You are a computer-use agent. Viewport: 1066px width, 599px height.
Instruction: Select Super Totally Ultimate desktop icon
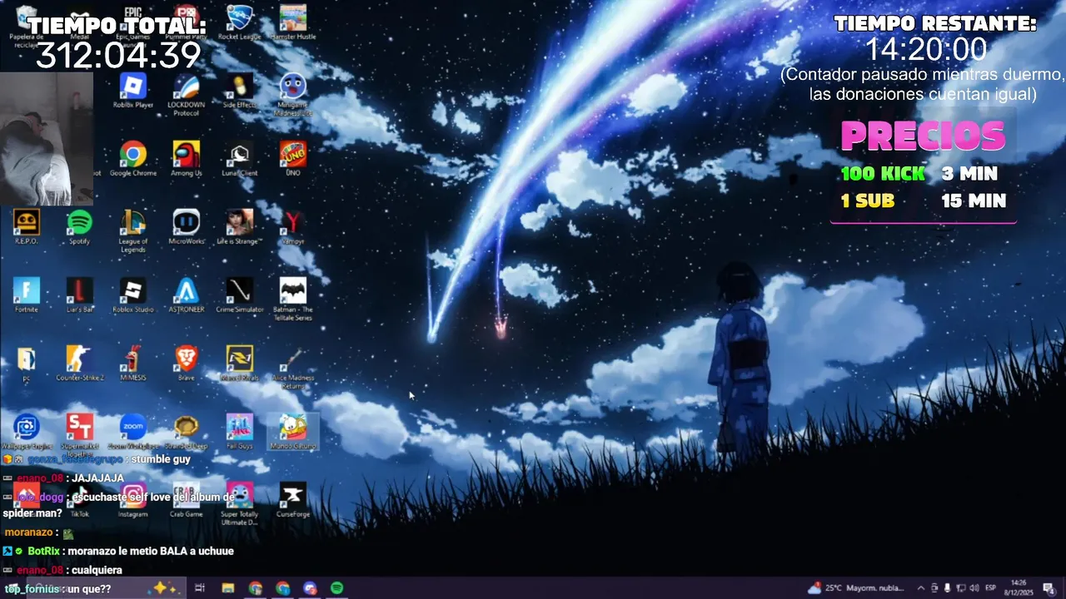point(239,503)
